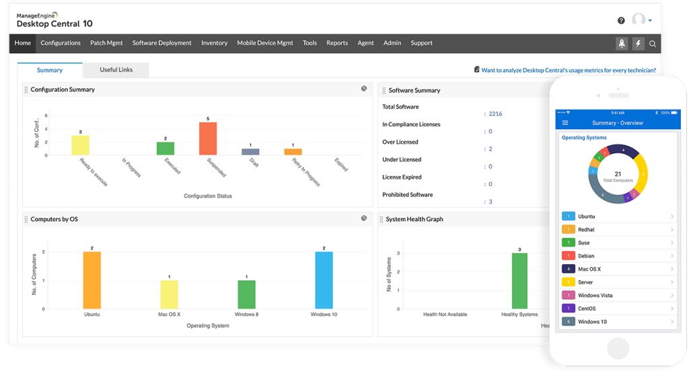
Task: Switch to the Useful Links tab
Action: pos(116,70)
